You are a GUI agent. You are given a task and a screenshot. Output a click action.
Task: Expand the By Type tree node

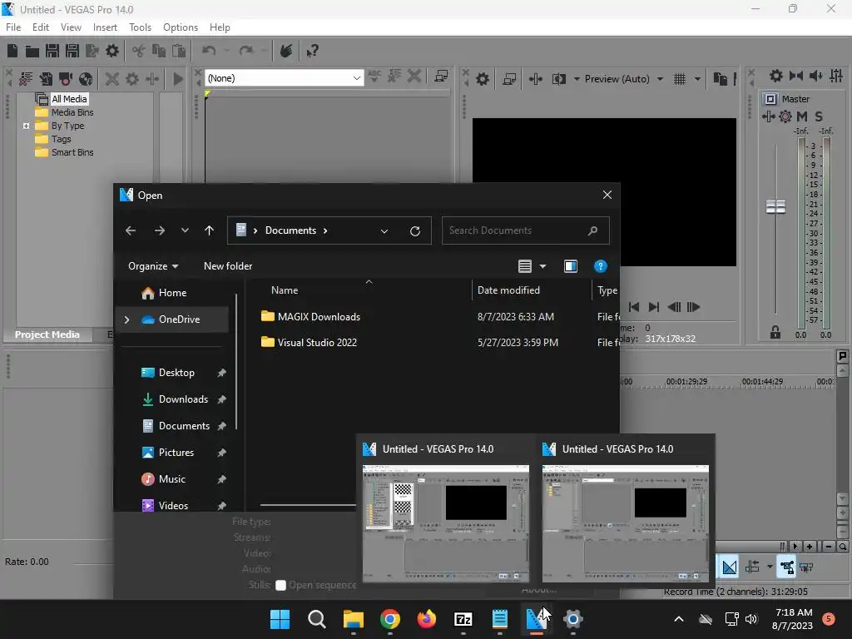tap(26, 126)
